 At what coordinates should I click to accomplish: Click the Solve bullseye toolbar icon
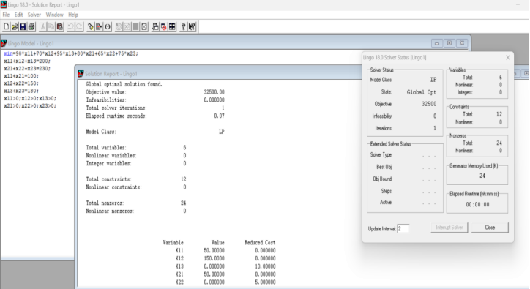[x=119, y=26]
